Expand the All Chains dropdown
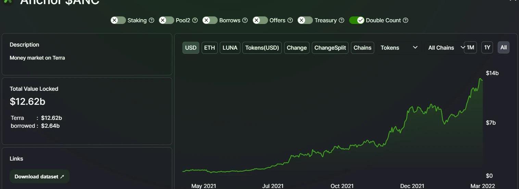Viewport: 519px width, 189px height. [444, 48]
